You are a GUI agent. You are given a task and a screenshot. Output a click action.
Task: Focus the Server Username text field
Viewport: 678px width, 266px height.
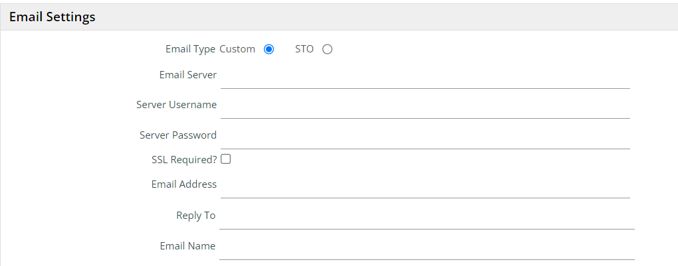pos(425,107)
